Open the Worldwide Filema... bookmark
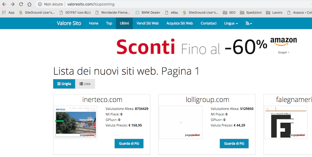 click(113, 12)
